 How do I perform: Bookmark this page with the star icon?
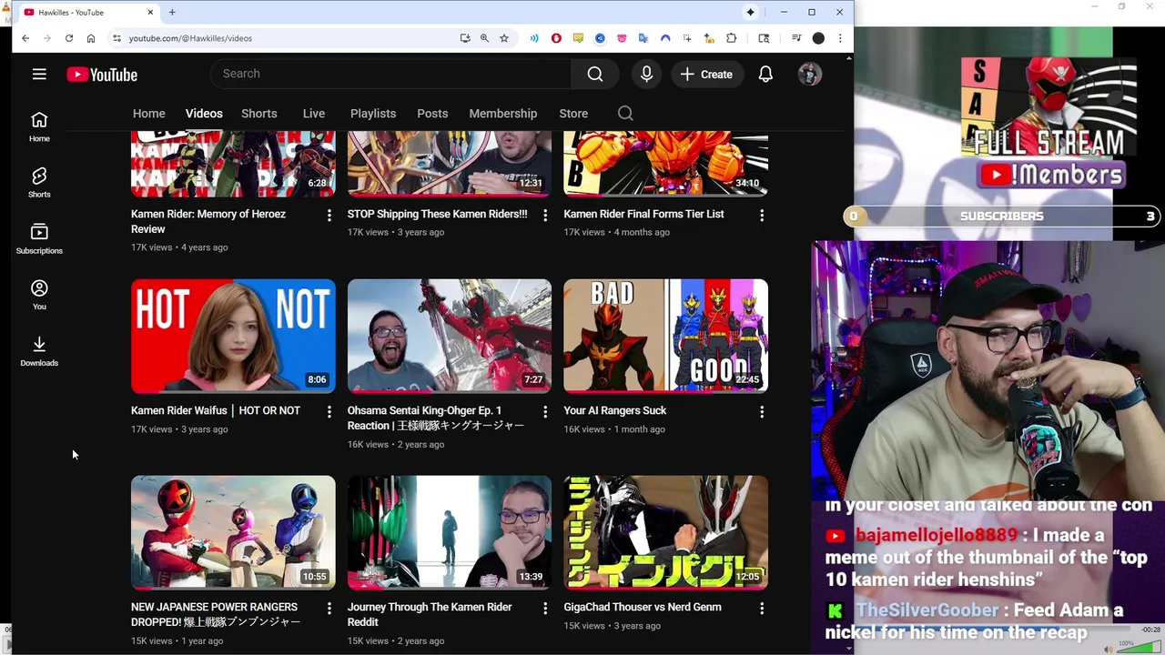[504, 38]
